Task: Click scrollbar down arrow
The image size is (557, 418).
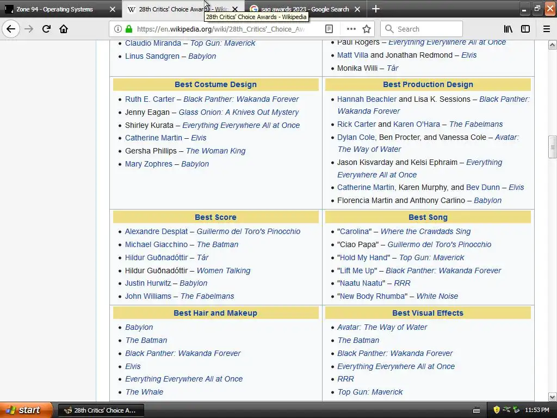Action: point(552,397)
